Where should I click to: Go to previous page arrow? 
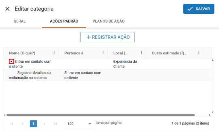point(23,124)
